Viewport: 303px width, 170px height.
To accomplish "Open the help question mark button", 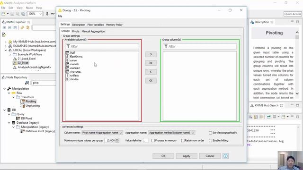I will pyautogui.click(x=225, y=156).
